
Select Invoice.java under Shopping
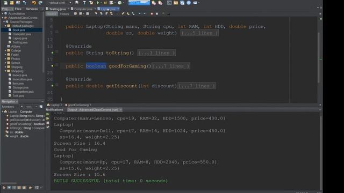[x=19, y=75]
